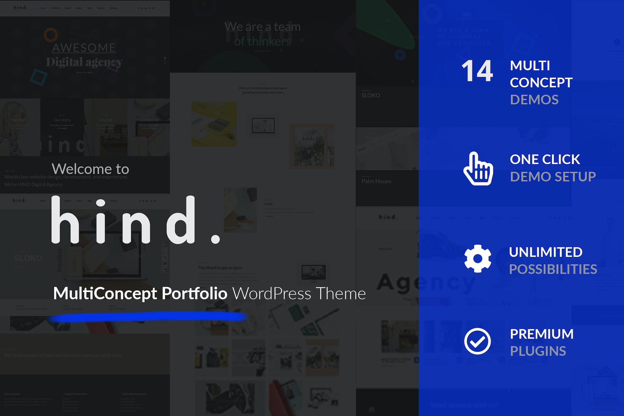This screenshot has width=624, height=416.
Task: Click the Twitter icon in the lower navbar
Action: [144, 201]
